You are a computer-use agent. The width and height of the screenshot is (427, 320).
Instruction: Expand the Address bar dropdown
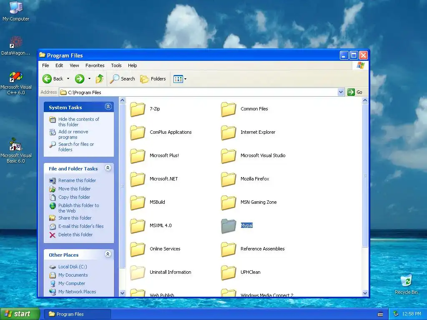point(341,92)
